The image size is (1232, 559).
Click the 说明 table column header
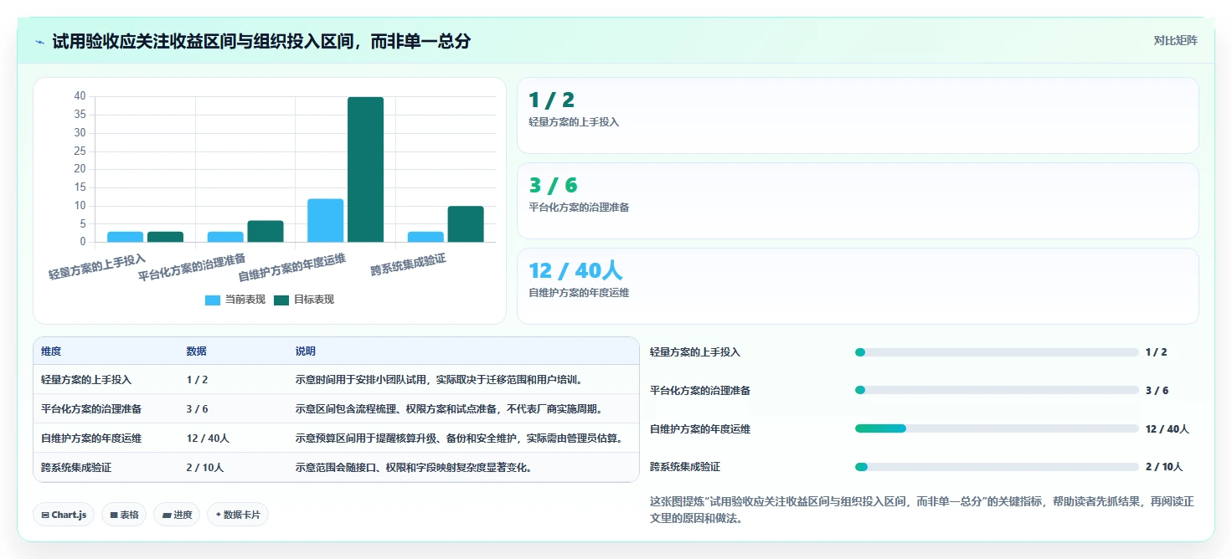306,351
